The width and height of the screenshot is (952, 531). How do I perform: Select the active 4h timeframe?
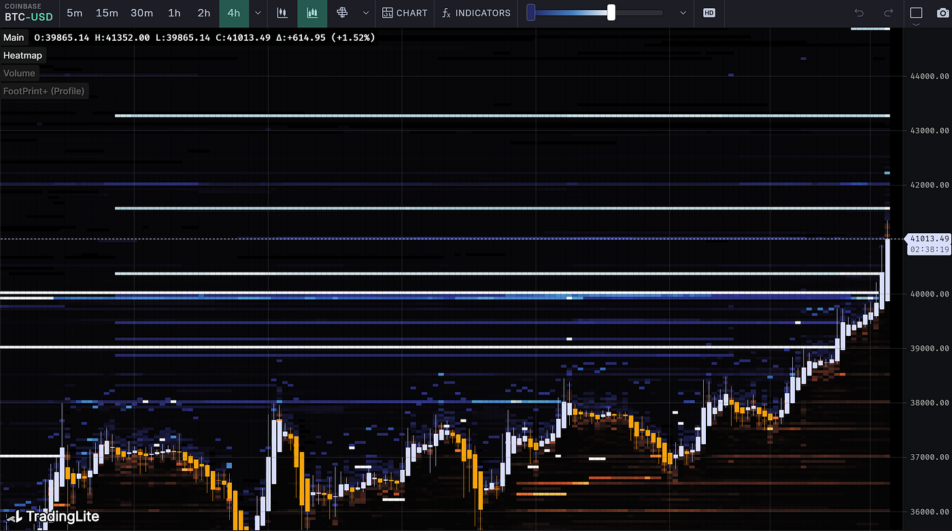tap(234, 13)
